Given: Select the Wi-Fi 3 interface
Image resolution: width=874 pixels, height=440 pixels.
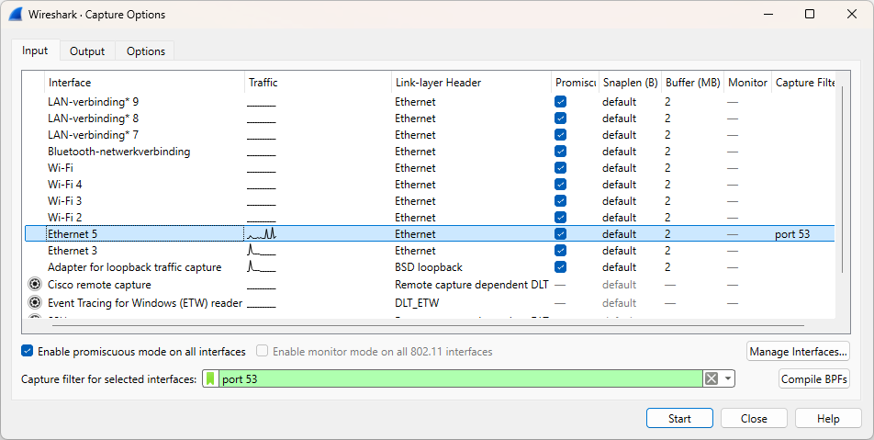Looking at the screenshot, I should (x=64, y=201).
